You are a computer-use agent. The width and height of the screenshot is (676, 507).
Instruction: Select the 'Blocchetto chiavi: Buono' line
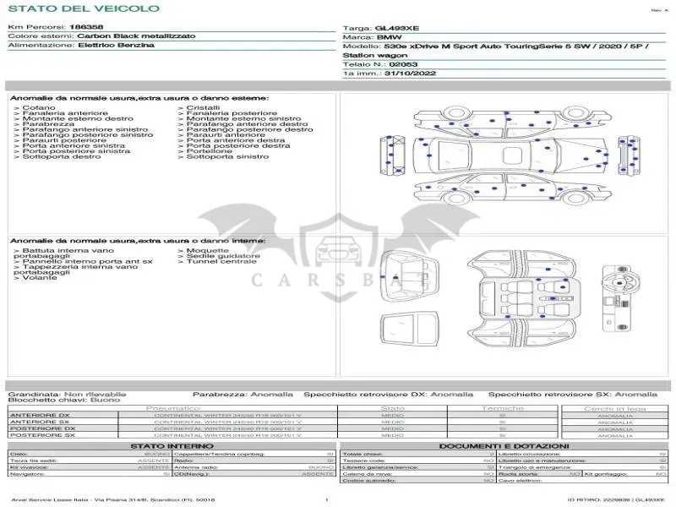(64, 400)
